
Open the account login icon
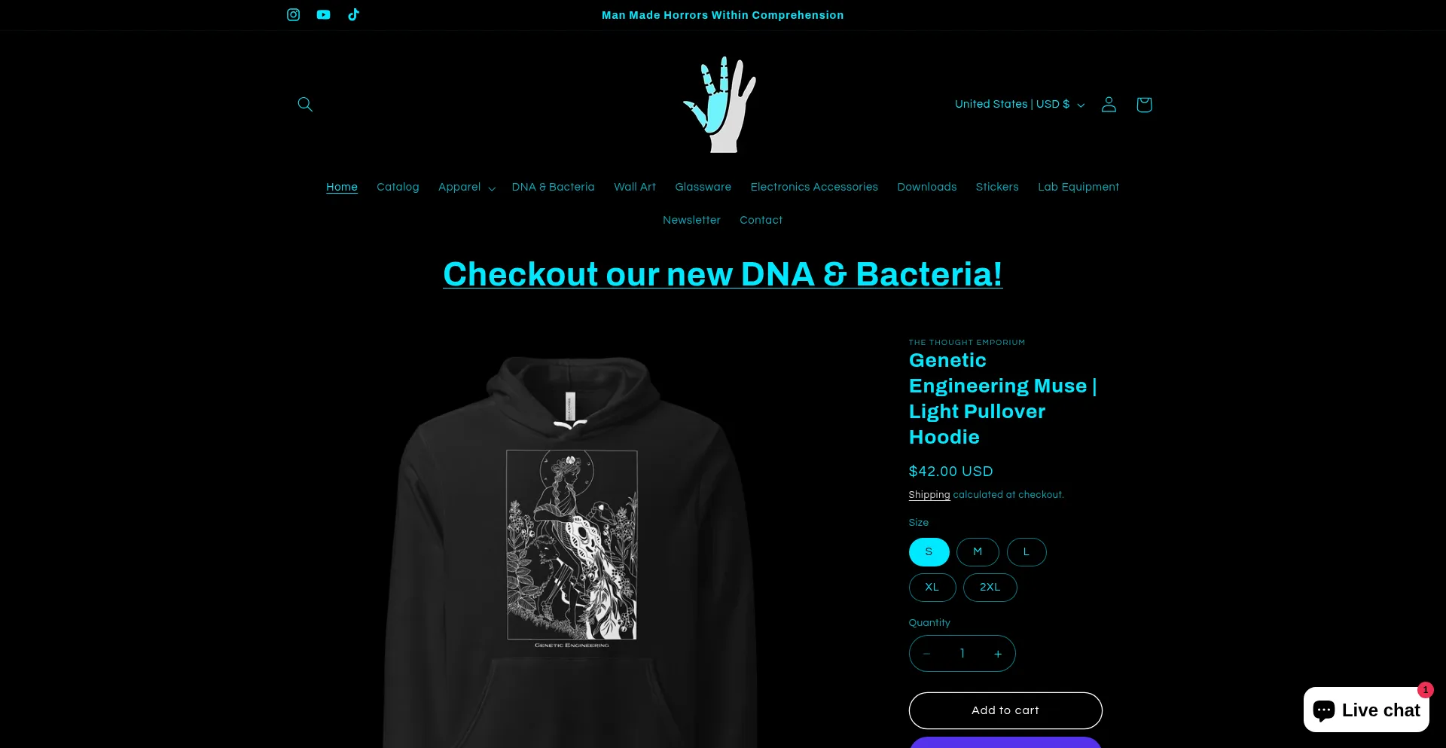[1109, 105]
